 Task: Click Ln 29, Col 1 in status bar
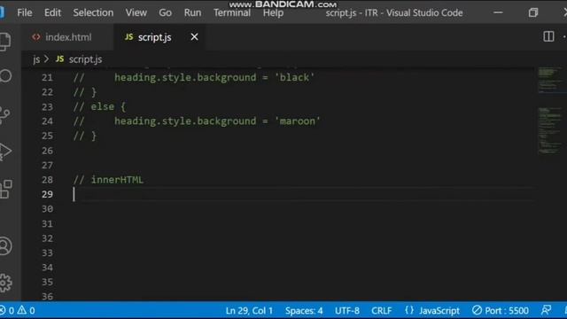point(249,310)
